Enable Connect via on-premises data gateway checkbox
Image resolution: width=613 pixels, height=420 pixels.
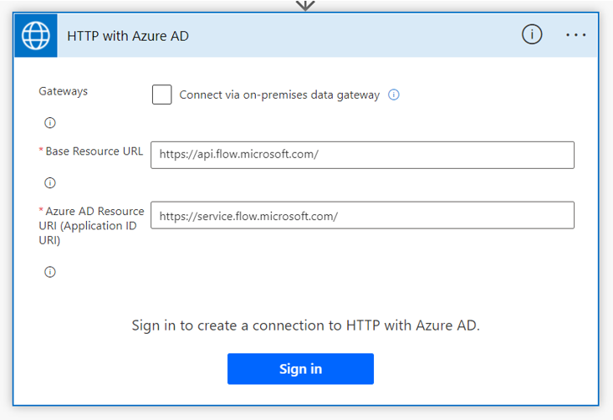pyautogui.click(x=162, y=95)
